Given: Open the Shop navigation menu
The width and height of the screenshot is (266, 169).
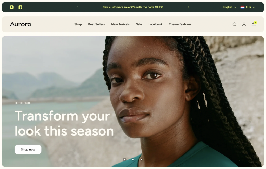Looking at the screenshot, I should [78, 24].
